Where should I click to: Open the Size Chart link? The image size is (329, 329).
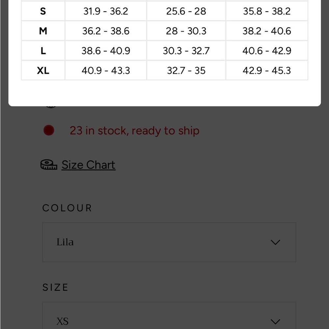pos(88,165)
